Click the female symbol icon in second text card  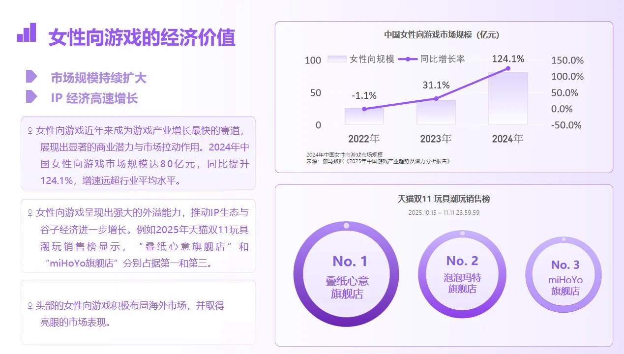[x=30, y=213]
